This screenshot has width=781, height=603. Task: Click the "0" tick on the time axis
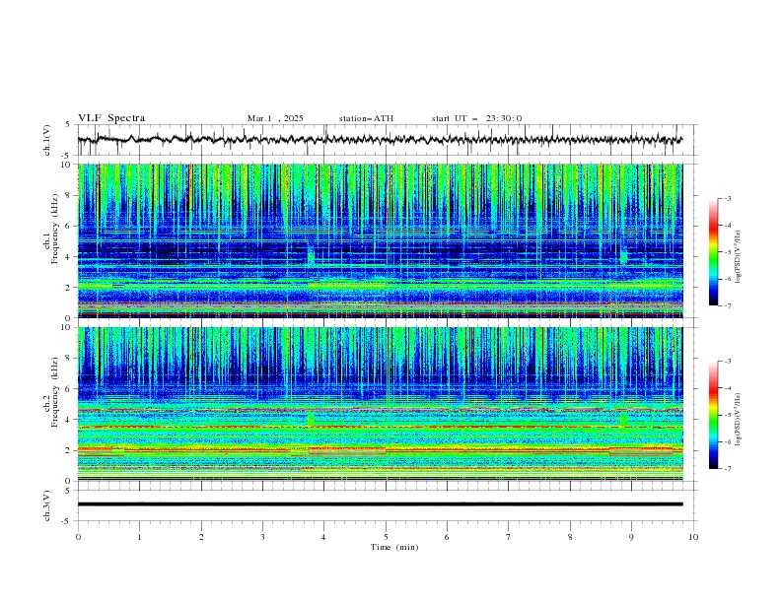[x=78, y=537]
